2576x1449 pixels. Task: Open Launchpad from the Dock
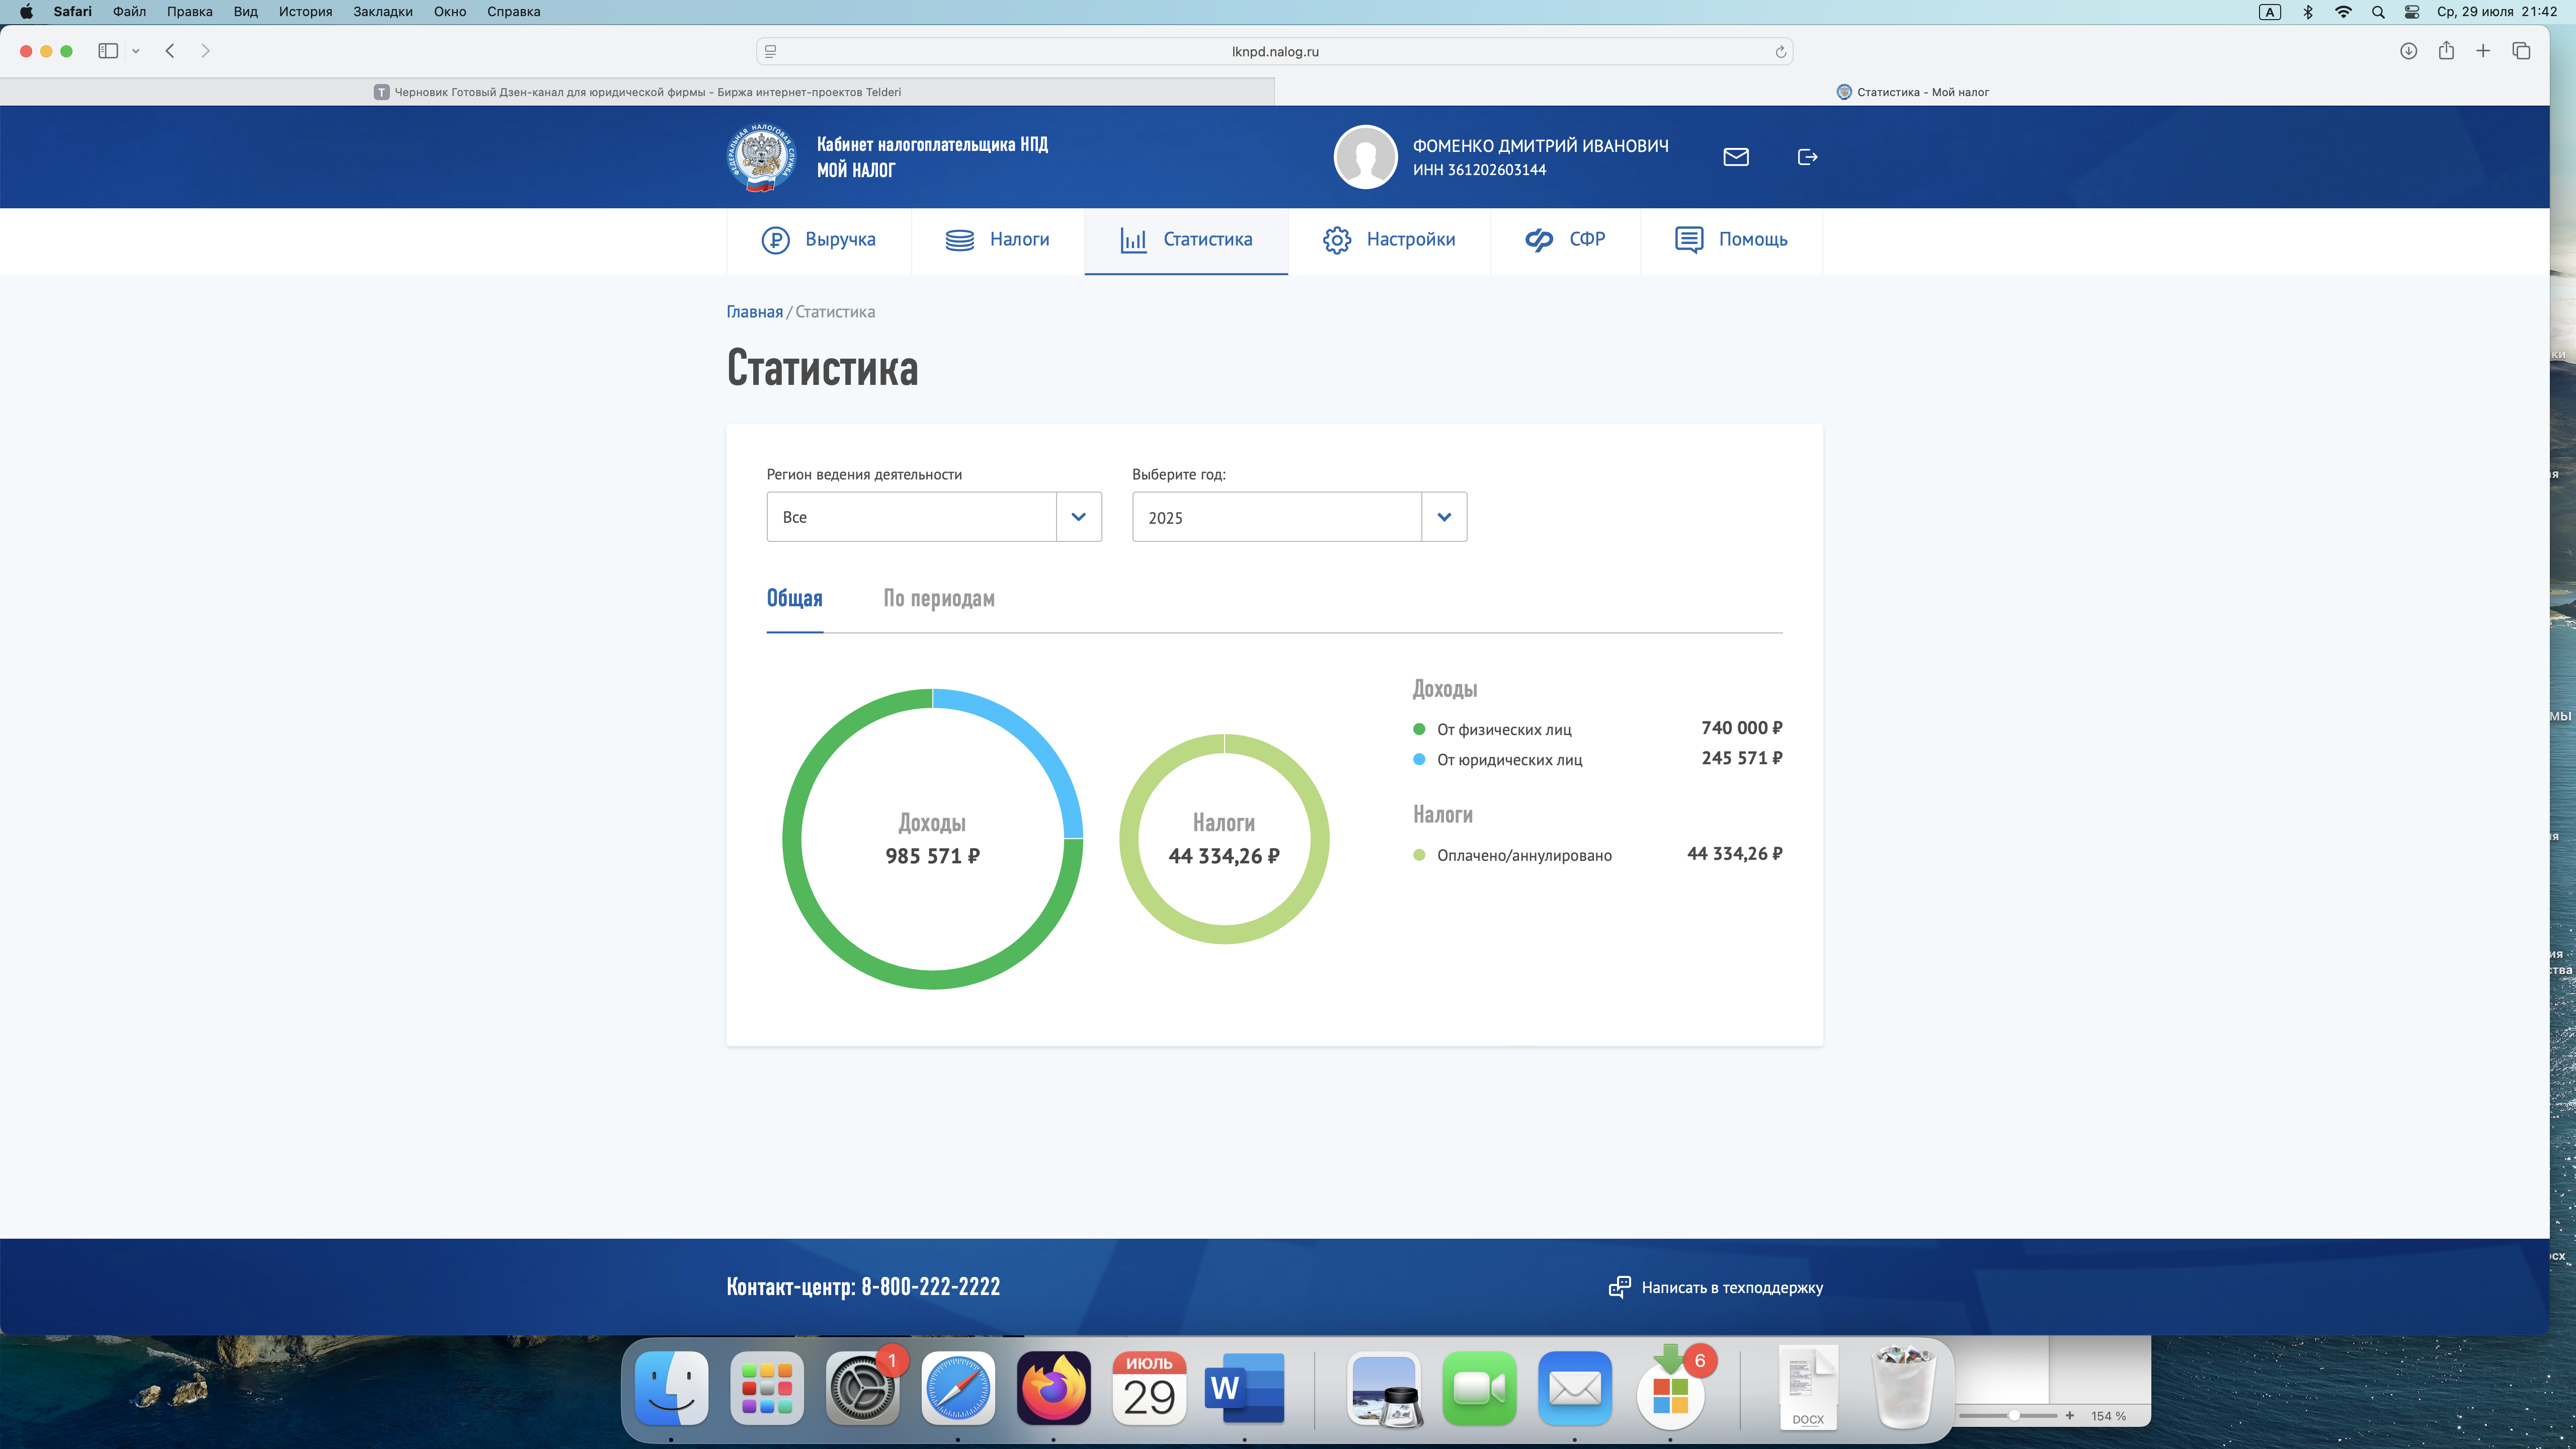pos(767,1388)
